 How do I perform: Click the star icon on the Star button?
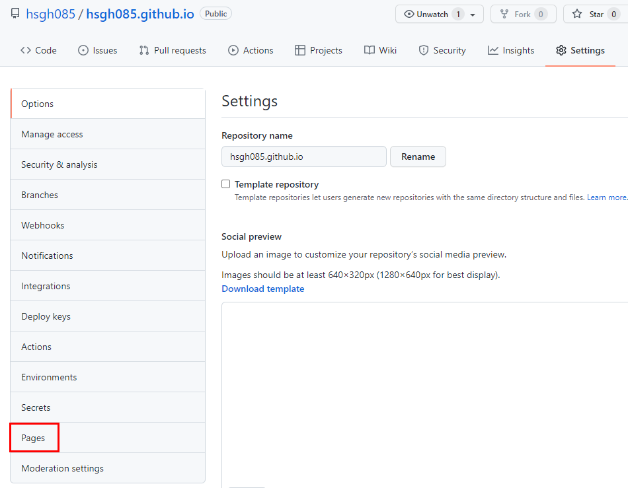pyautogui.click(x=576, y=15)
